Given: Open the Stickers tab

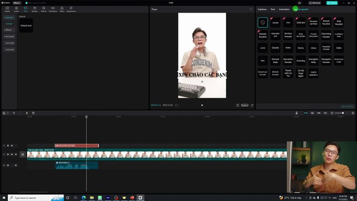Looking at the screenshot, I should 35,9.
